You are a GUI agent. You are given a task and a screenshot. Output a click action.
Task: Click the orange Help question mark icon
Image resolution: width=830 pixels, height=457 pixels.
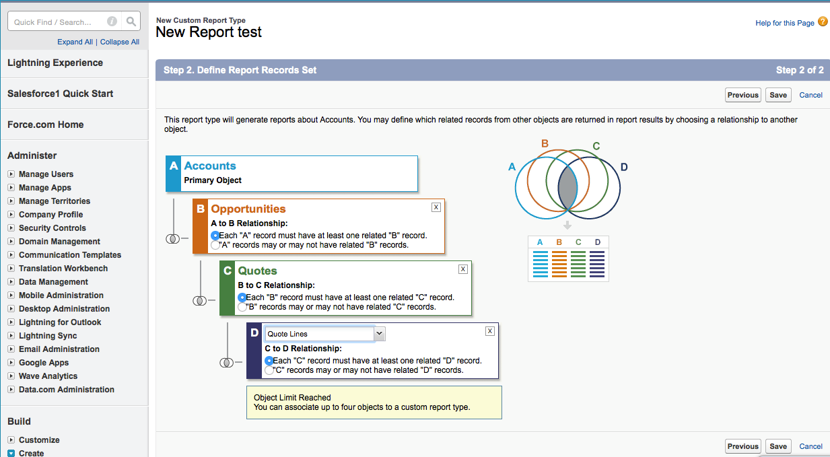(822, 22)
